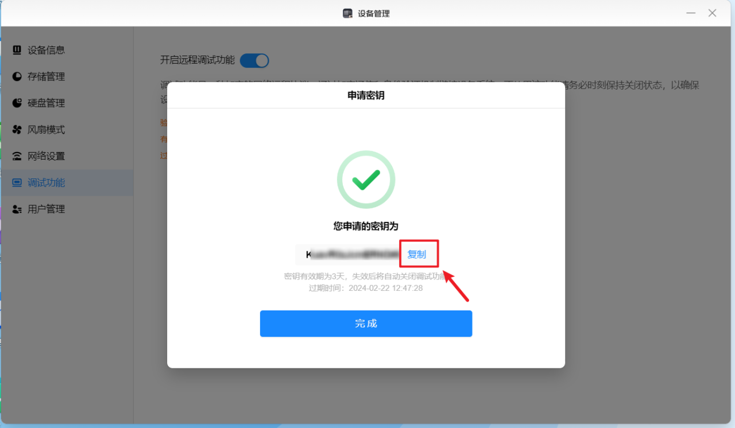Click the blurred key text field
The height and width of the screenshot is (428, 735).
349,254
